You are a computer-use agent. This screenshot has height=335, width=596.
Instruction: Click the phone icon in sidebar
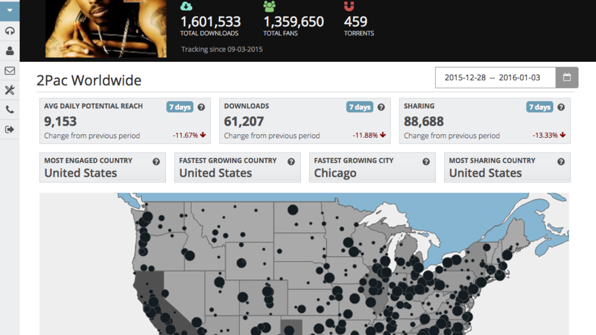10,110
